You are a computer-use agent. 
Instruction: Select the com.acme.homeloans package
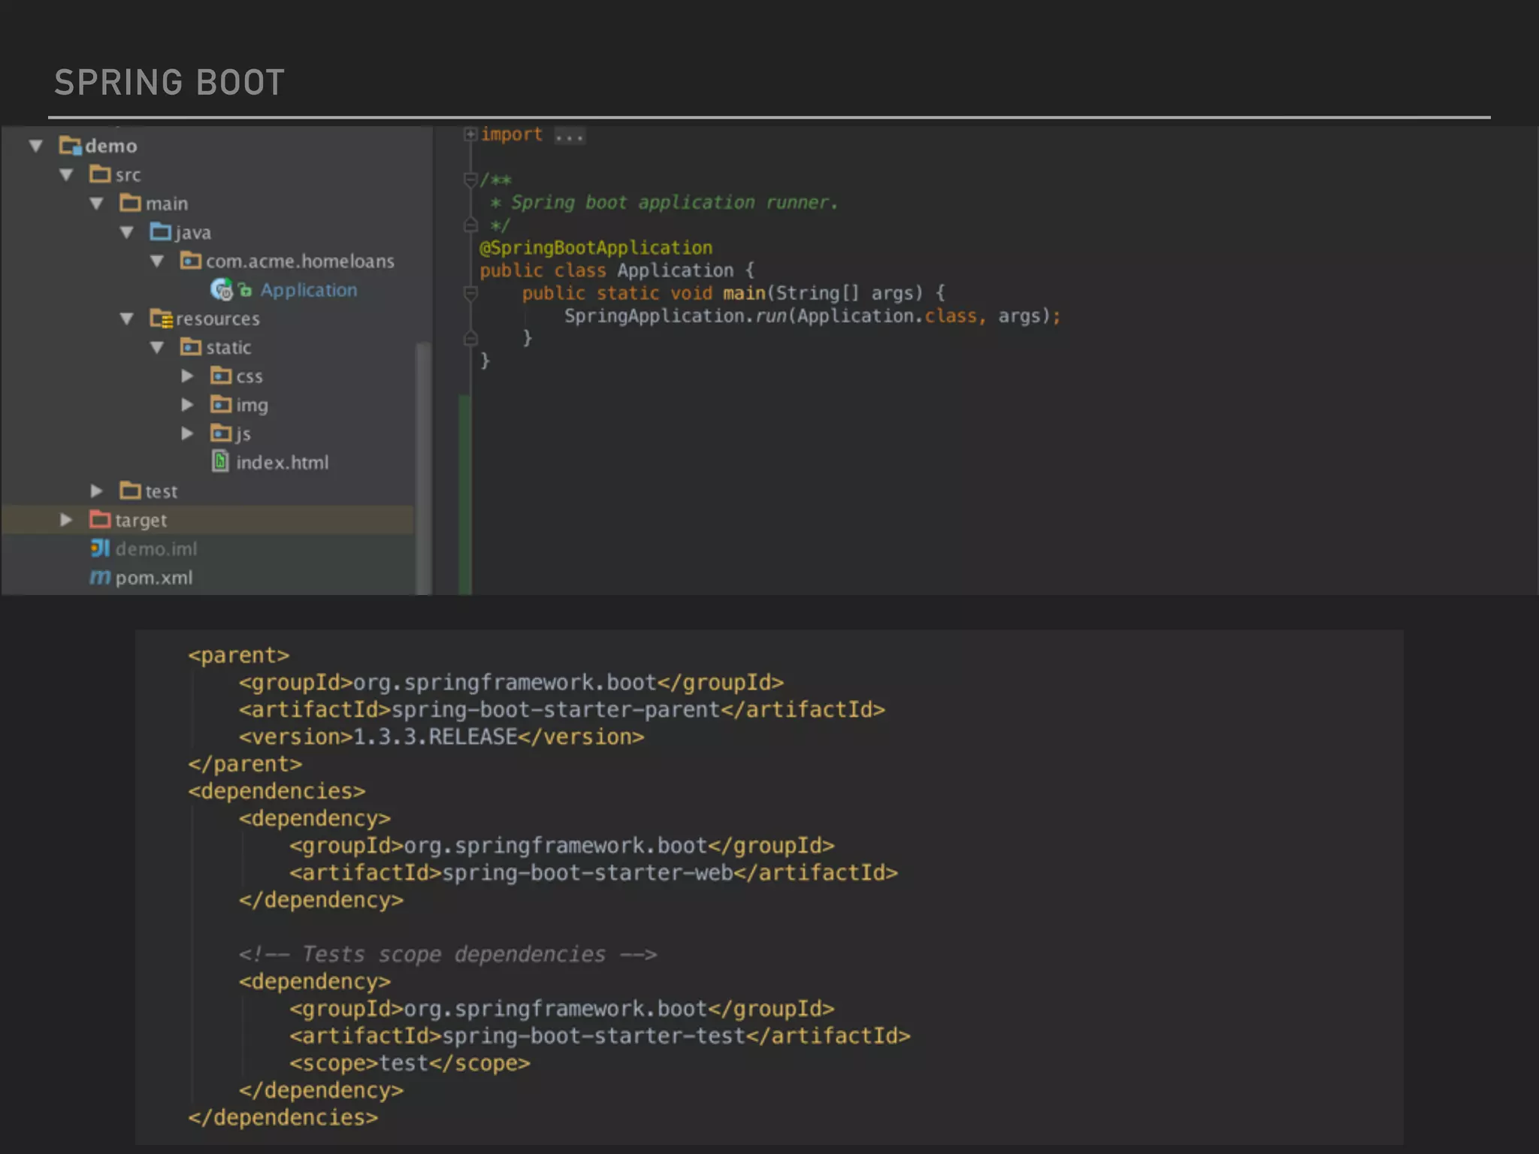click(x=300, y=261)
